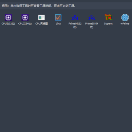Viewport: 132px width, 132px height.
Task: Select the Superπ tool icon
Action: tap(108, 17)
